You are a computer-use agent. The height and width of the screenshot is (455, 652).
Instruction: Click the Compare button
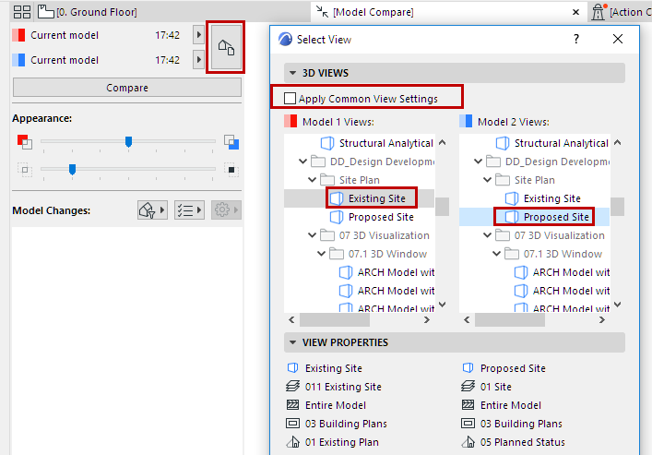(127, 88)
